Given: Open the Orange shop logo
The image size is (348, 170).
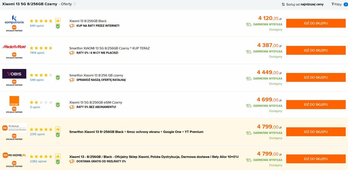Looking at the screenshot, I should point(14,101).
